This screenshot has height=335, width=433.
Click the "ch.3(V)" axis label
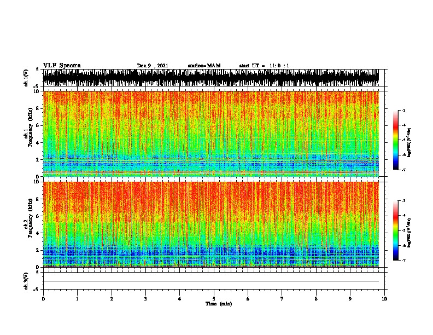[x=26, y=281]
